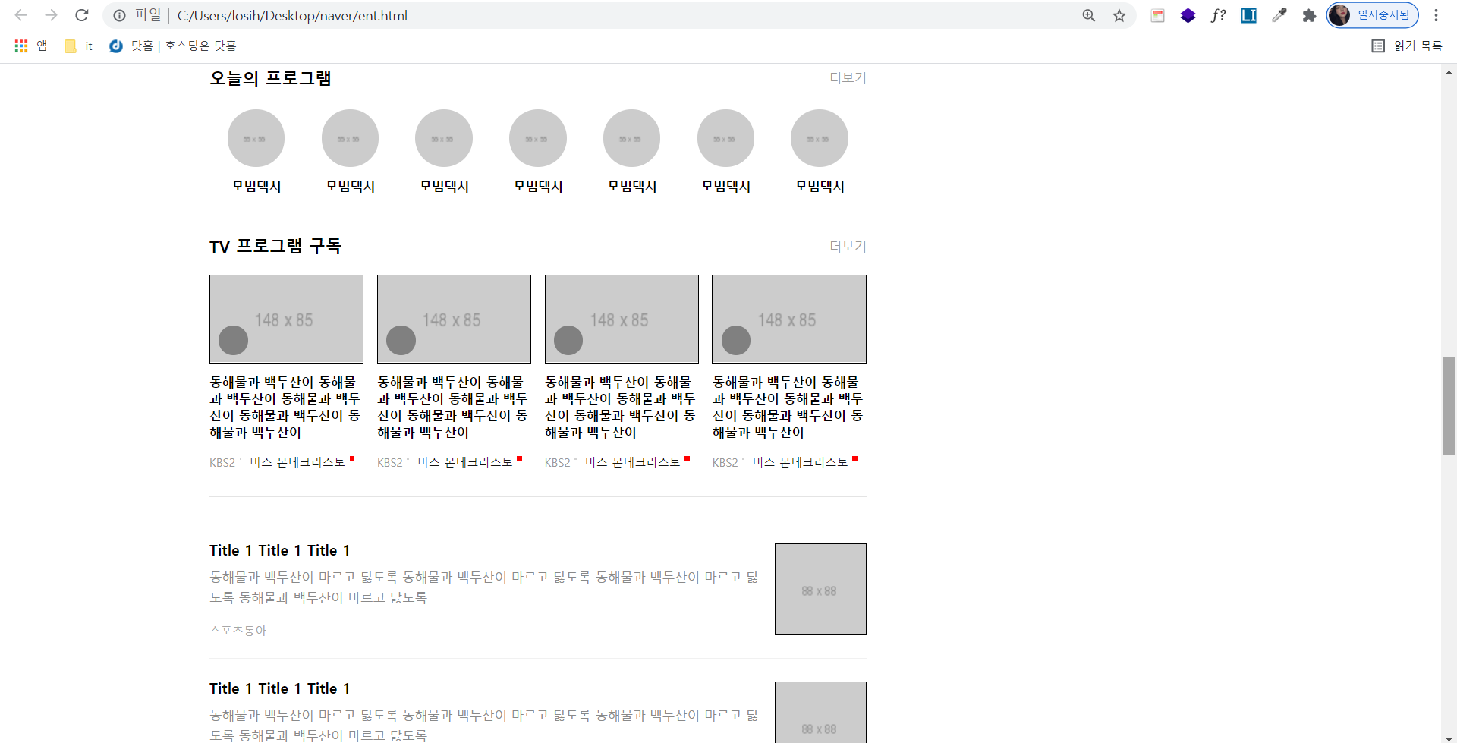This screenshot has height=743, width=1457.
Task: Open the first 모범택시 circular thumbnail
Action: 256,138
